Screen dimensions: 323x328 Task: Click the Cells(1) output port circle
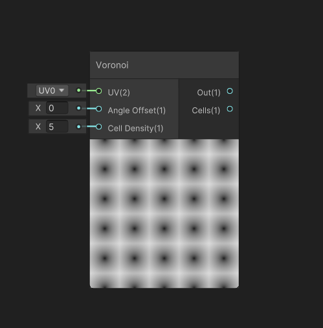click(x=230, y=109)
